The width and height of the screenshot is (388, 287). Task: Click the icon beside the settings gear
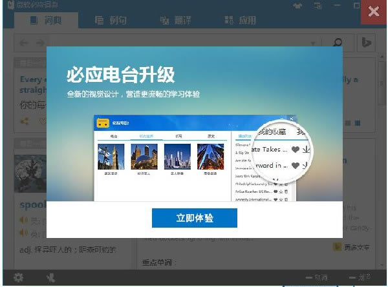click(51, 278)
